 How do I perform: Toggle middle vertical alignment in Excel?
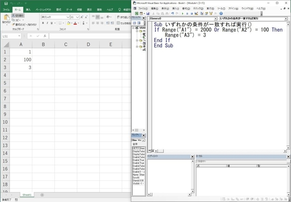coord(97,17)
